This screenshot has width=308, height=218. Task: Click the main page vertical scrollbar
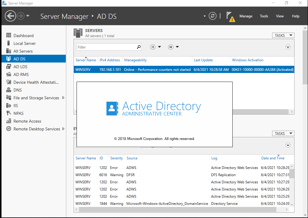pyautogui.click(x=305, y=57)
